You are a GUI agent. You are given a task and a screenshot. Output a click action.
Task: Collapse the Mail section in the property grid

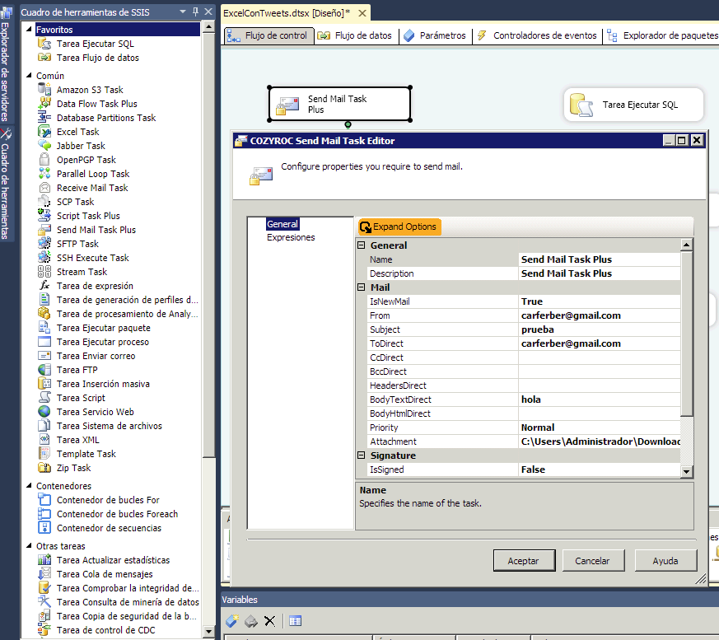click(360, 287)
